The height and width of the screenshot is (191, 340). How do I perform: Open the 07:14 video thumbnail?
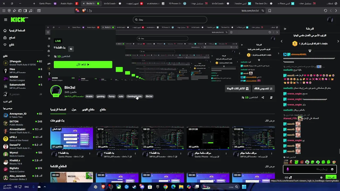click(117, 138)
